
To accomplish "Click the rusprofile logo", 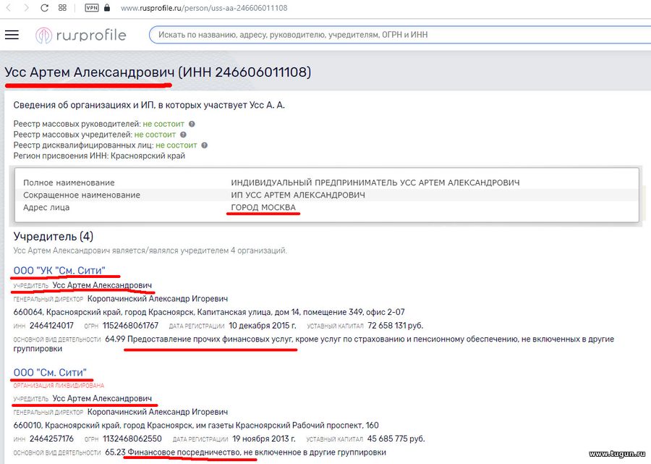I will [x=81, y=35].
